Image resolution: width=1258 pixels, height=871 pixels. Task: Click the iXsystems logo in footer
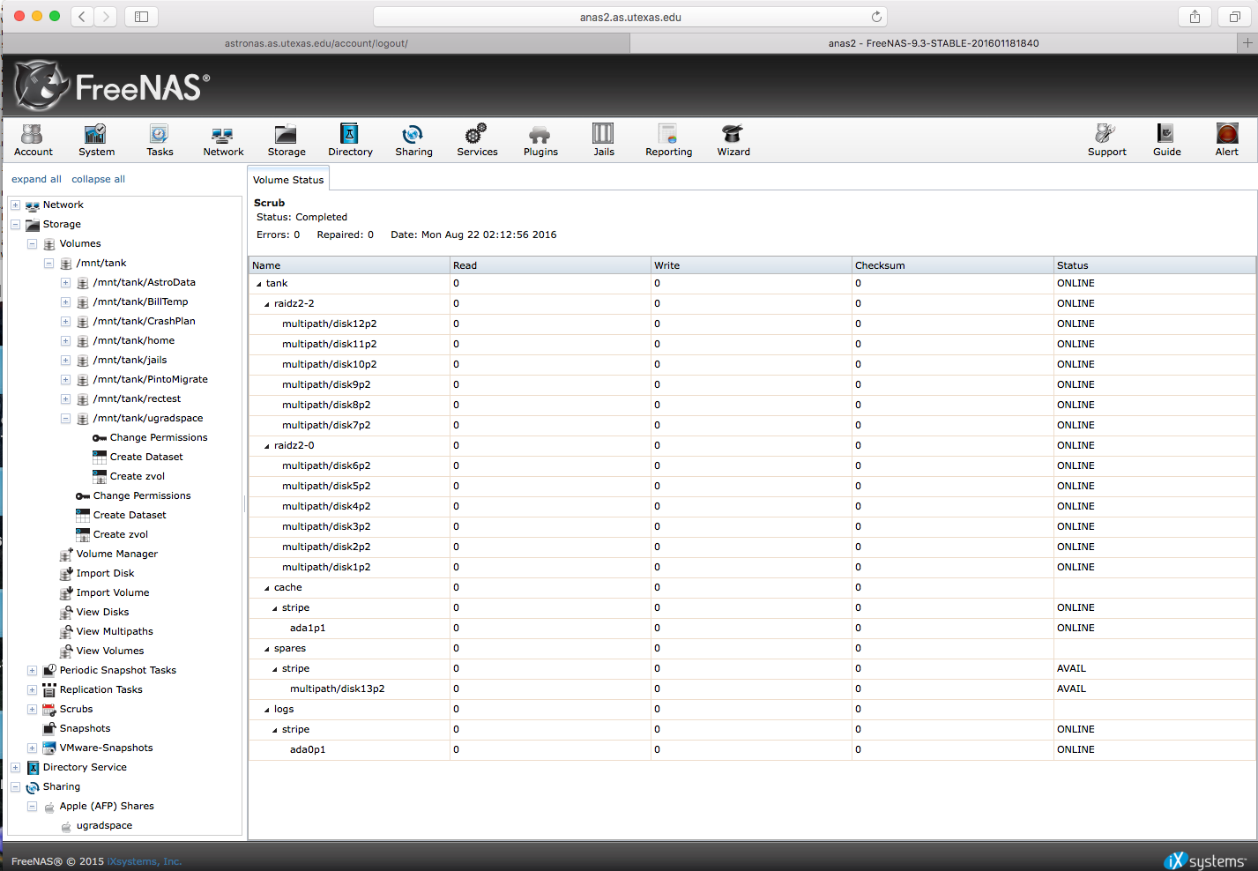(1204, 860)
